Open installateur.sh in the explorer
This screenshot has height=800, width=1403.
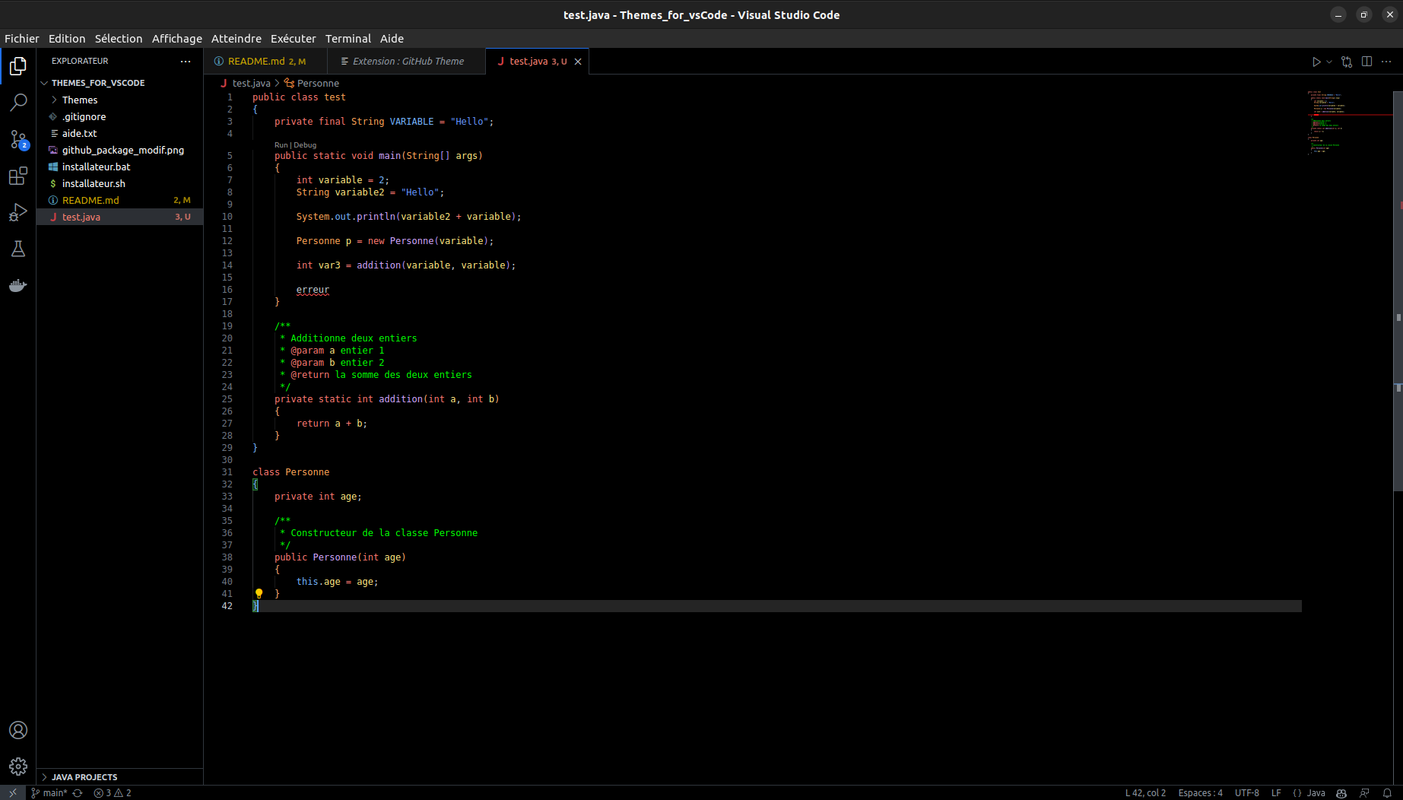(x=94, y=183)
